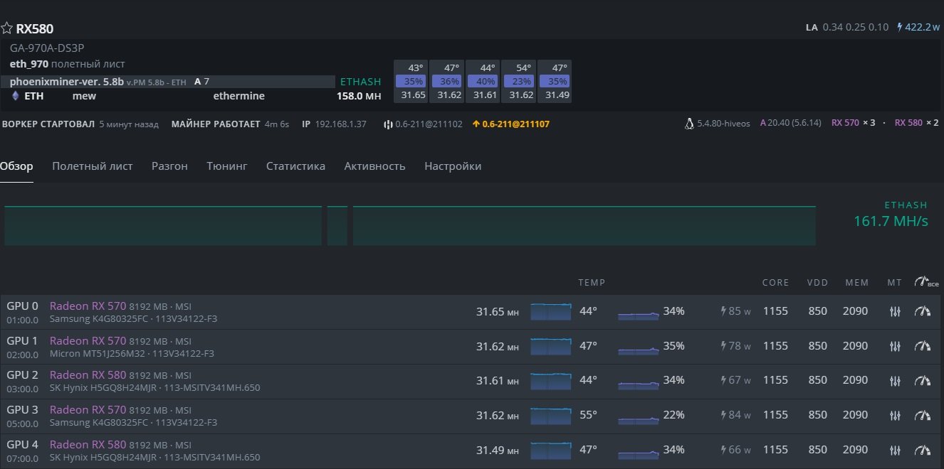Click Radeon RX 570 name for GPU 0
Viewport: 944px width, 469px height.
point(88,306)
